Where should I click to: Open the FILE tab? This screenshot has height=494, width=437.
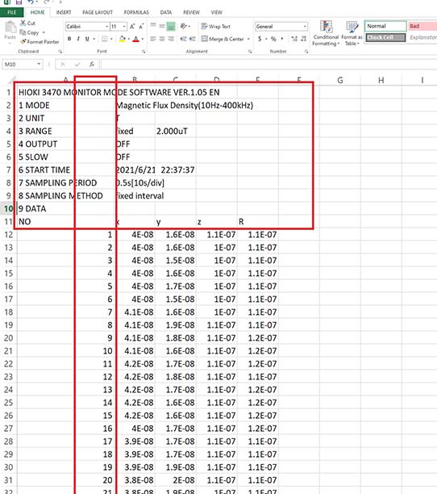[x=11, y=12]
